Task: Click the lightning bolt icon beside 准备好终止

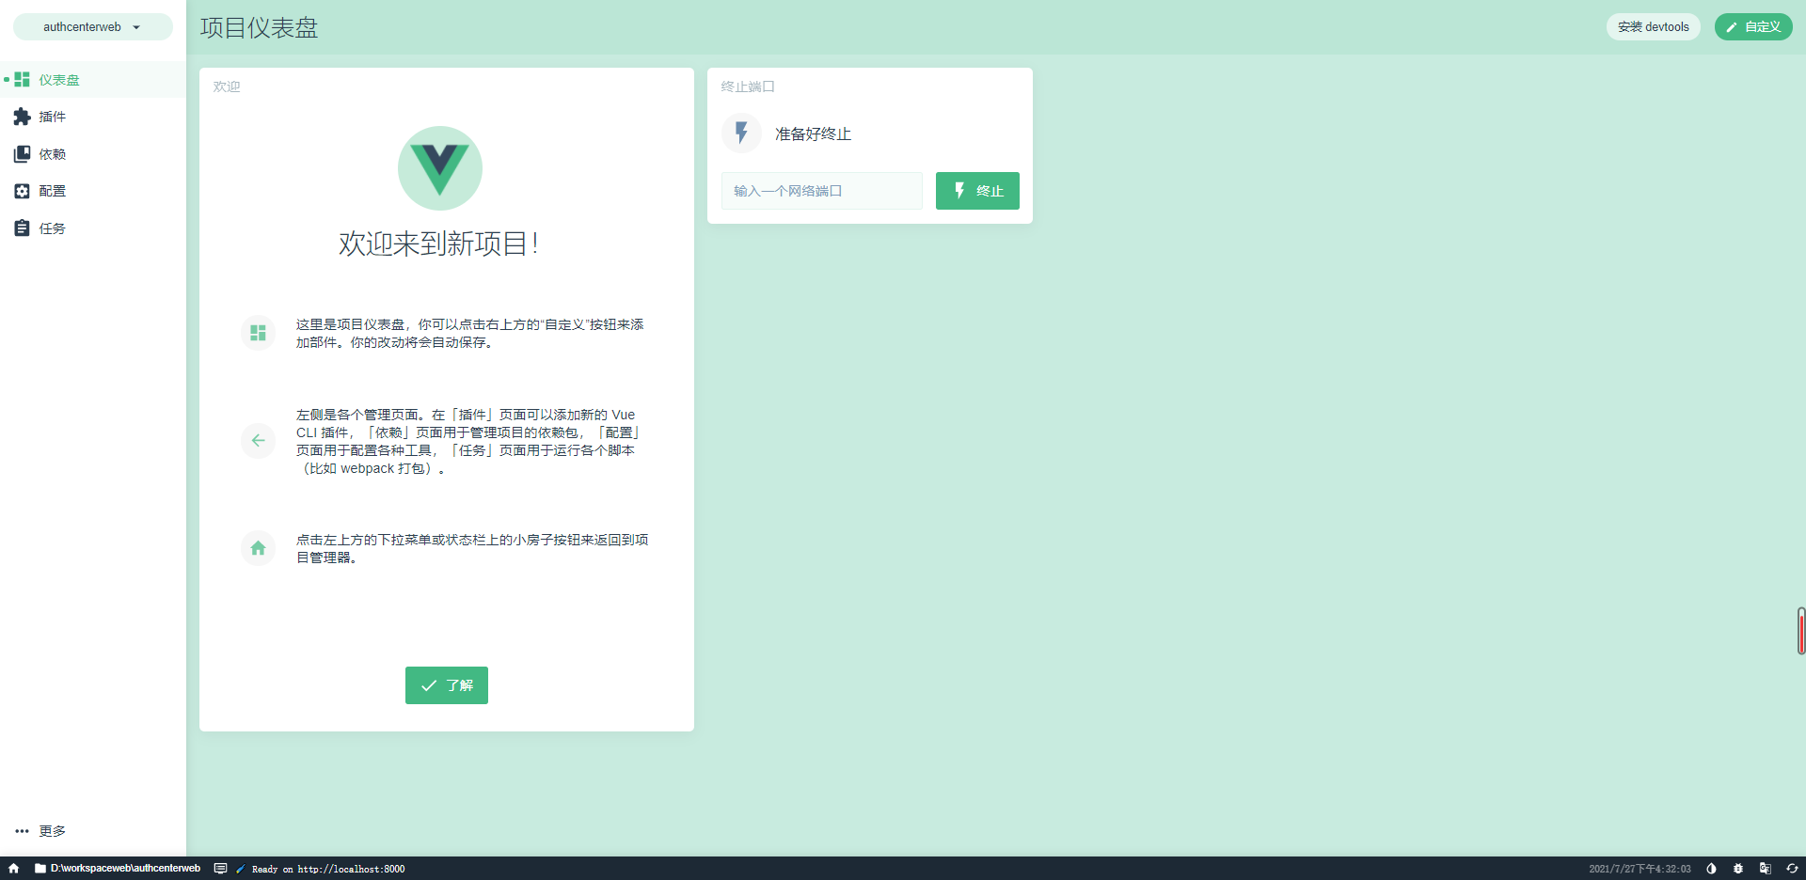Action: point(741,134)
